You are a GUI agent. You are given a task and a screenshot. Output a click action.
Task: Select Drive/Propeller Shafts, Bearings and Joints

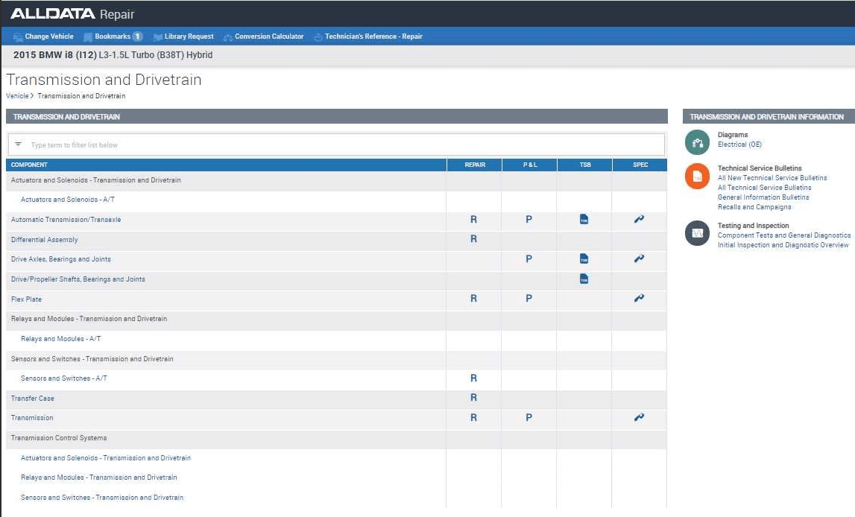point(78,279)
